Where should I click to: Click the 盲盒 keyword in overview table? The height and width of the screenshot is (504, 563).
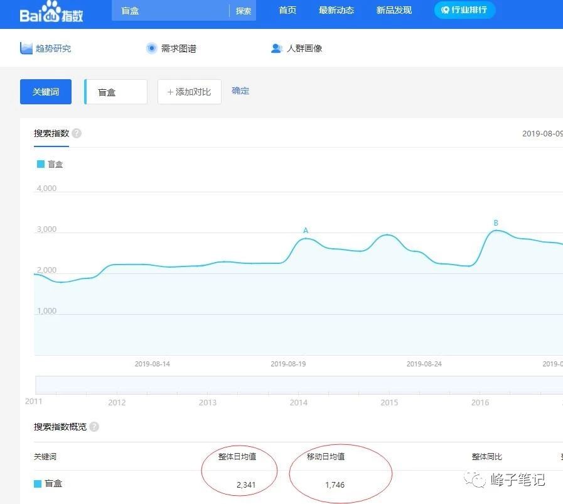[x=53, y=483]
